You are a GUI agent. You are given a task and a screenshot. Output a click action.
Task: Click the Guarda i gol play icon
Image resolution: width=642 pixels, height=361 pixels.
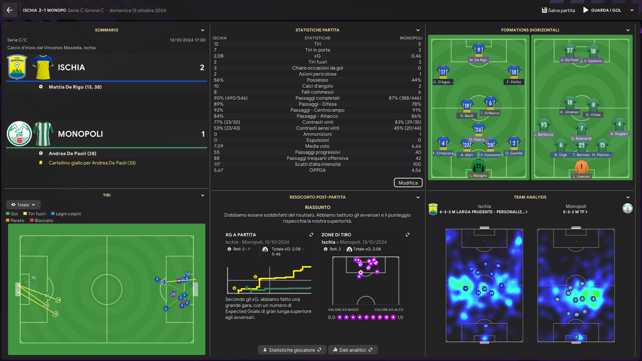(586, 10)
